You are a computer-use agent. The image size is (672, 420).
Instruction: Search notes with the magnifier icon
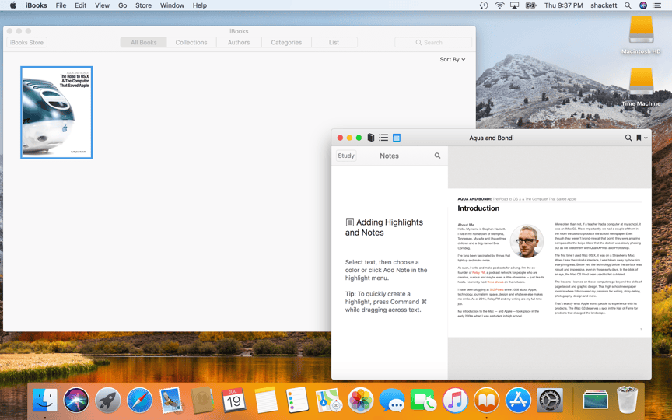tap(437, 156)
